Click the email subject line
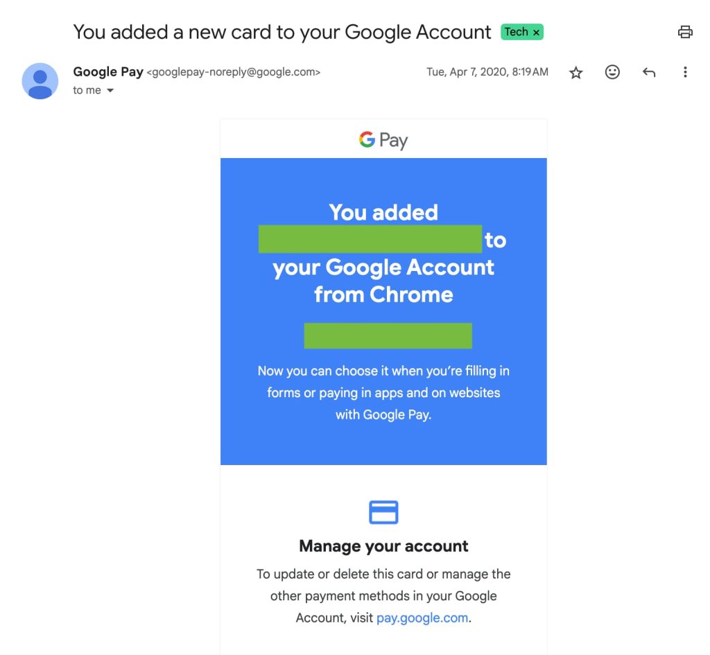710x655 pixels. [x=281, y=32]
